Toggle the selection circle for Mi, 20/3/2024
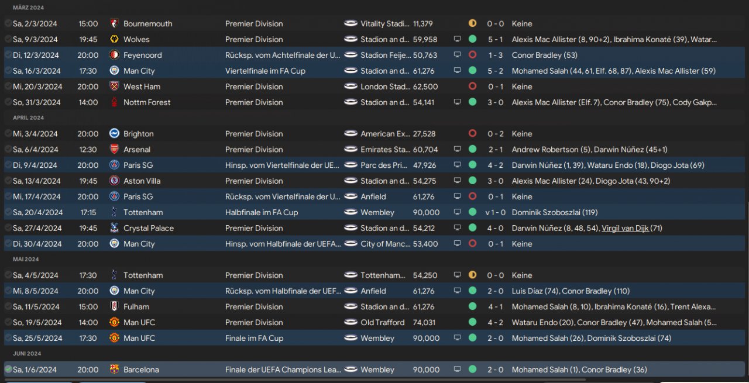This screenshot has height=383, width=749. pos(8,87)
